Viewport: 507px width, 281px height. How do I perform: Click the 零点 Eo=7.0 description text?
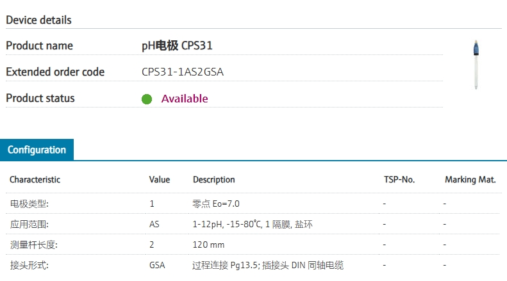tap(216, 204)
